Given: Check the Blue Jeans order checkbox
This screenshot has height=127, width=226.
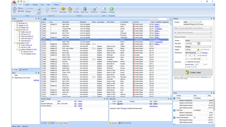Looking at the screenshot, I should 42,27.
